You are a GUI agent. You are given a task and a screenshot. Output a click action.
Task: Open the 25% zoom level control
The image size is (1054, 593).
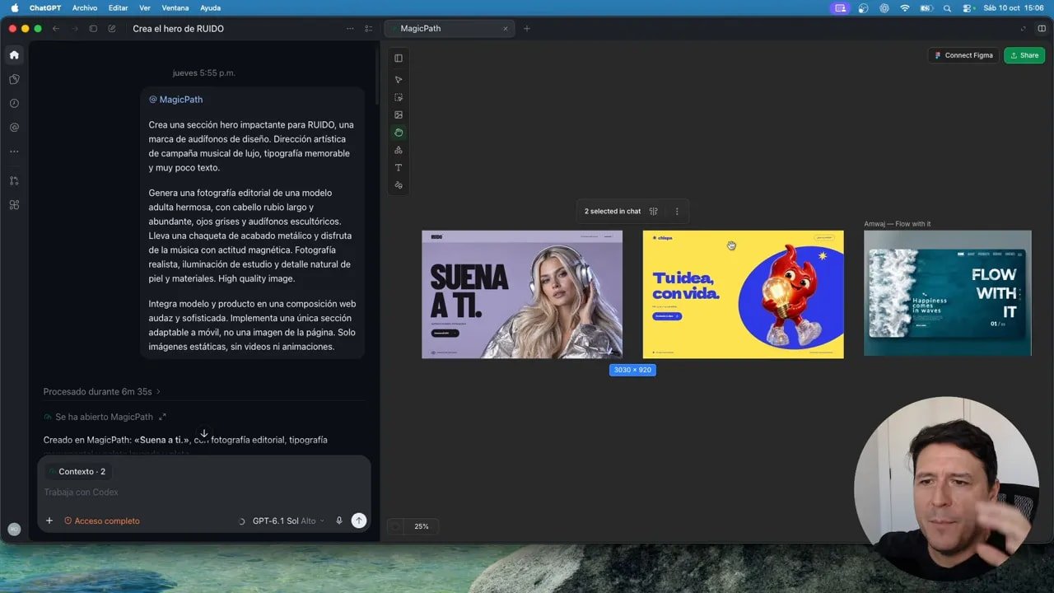click(x=422, y=526)
